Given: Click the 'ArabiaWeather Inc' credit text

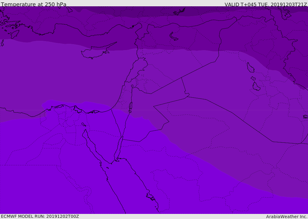Looking at the screenshot, I should tap(287, 217).
